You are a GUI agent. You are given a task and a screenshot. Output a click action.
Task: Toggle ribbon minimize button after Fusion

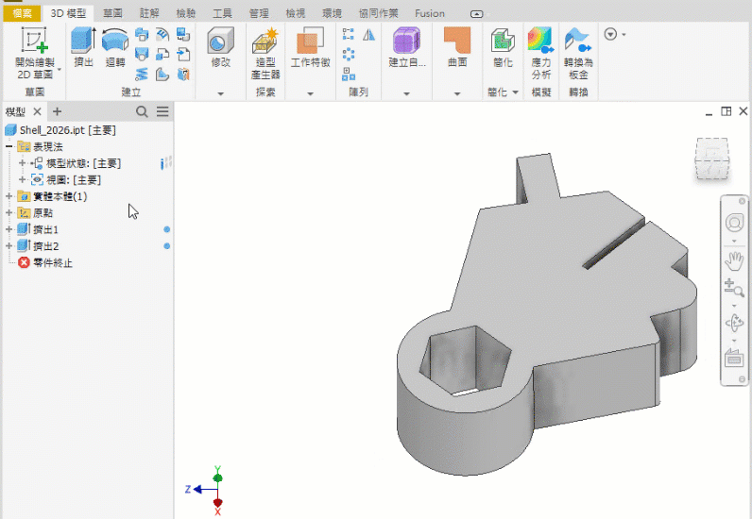[x=477, y=14]
